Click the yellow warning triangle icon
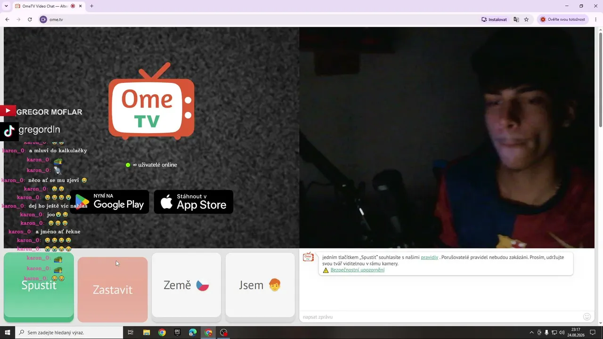603x339 pixels. [326, 270]
